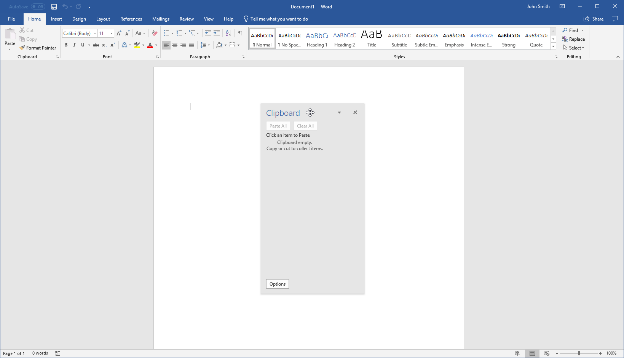The image size is (624, 358).
Task: Close the Clipboard pane with X
Action: pos(355,112)
